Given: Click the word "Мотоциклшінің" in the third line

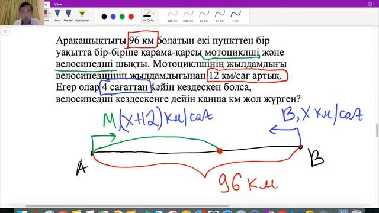Looking at the screenshot, I should tap(189, 64).
